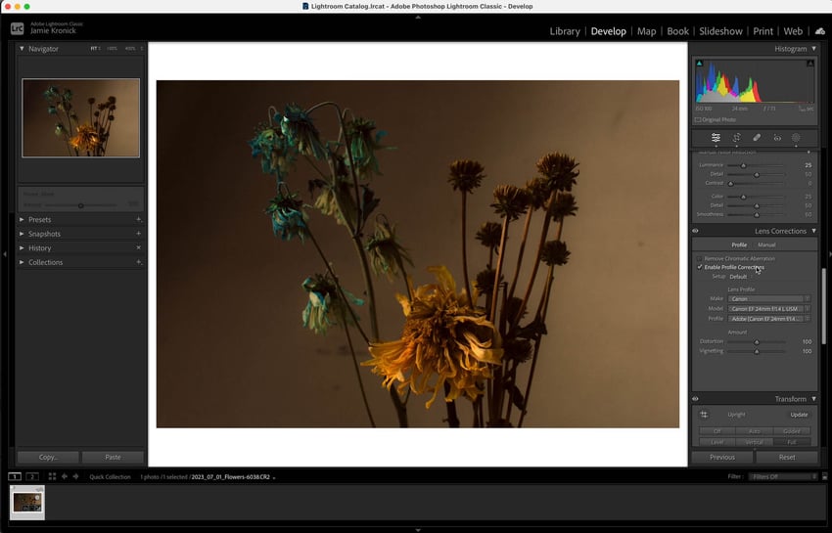This screenshot has width=832, height=533.
Task: Expand the Presets panel
Action: point(22,219)
